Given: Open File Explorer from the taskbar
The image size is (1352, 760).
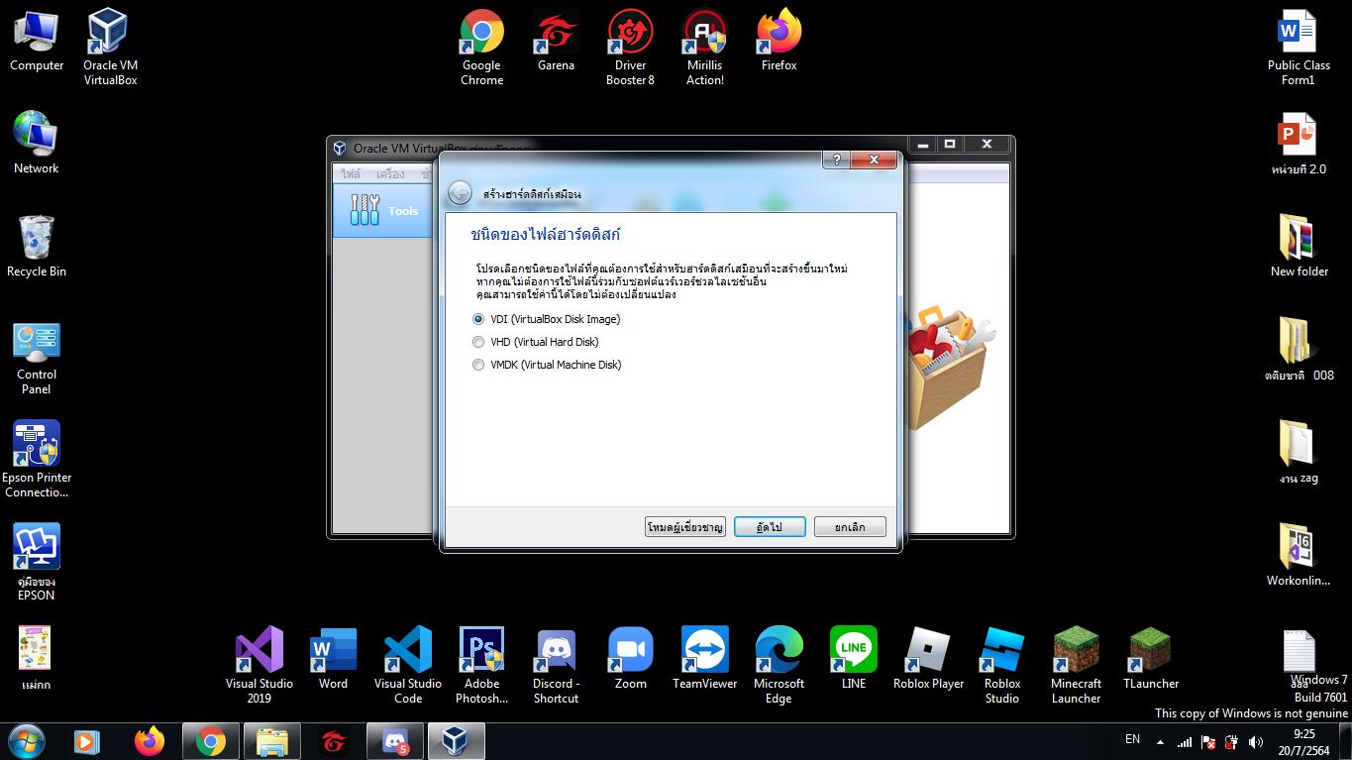Looking at the screenshot, I should click(271, 741).
